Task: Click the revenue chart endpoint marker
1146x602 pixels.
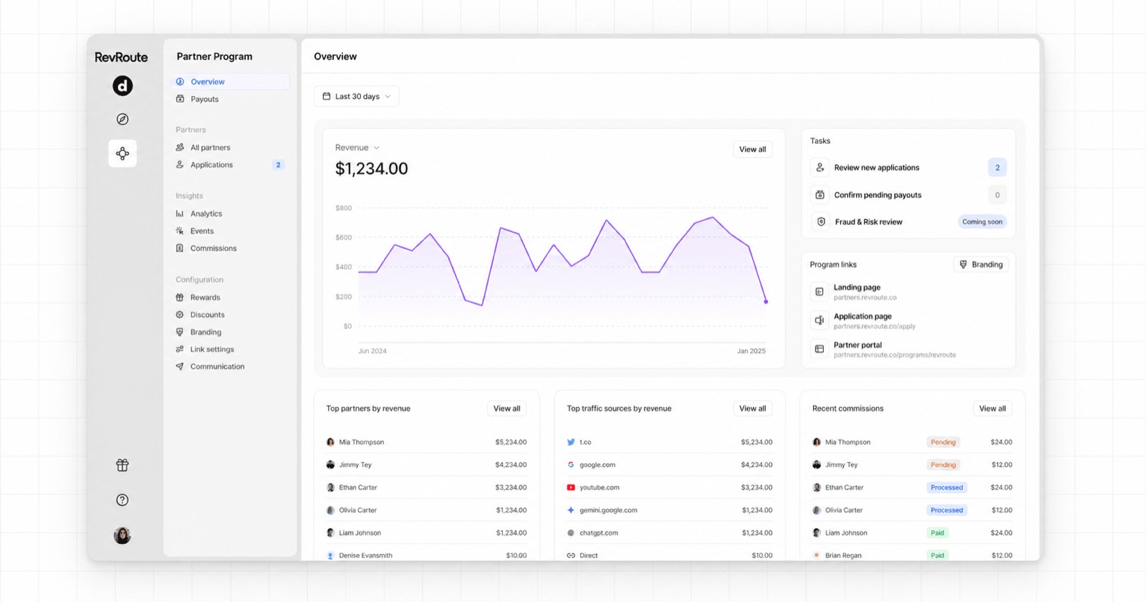Action: 766,302
